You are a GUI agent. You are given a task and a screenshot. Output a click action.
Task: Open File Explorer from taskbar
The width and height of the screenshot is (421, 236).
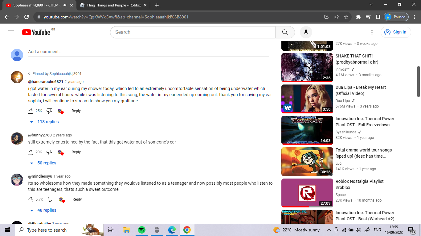tap(126, 230)
